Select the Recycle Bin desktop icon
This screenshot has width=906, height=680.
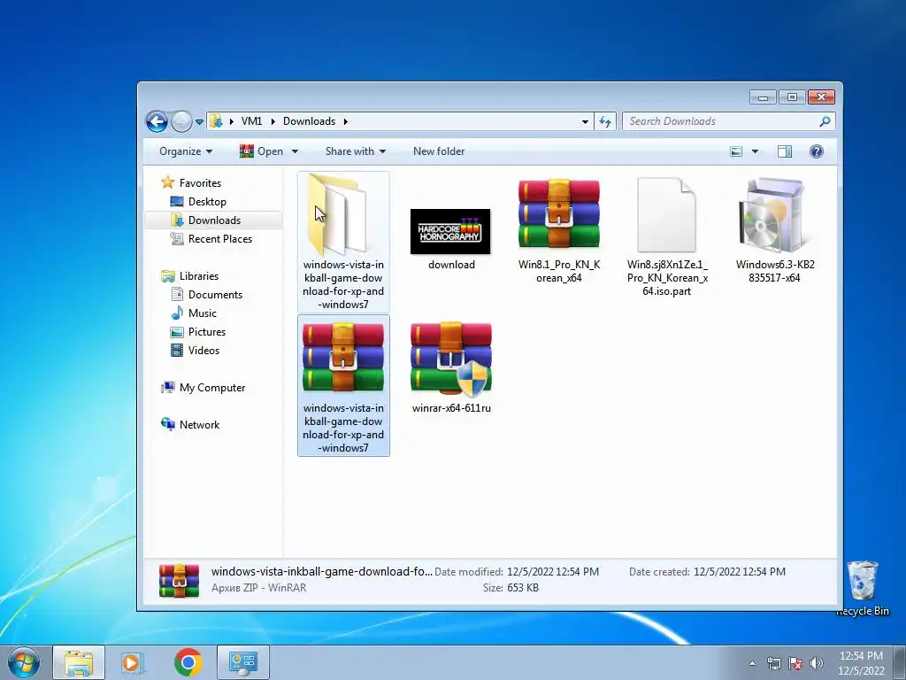click(x=863, y=588)
